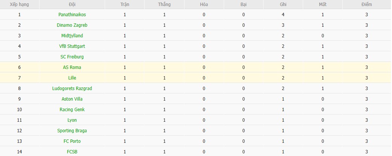Click the AS Roma team link

click(x=72, y=67)
